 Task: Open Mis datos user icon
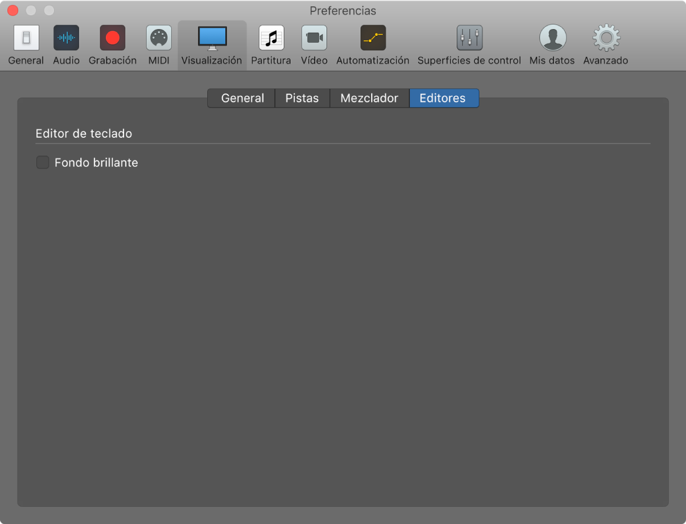click(552, 38)
